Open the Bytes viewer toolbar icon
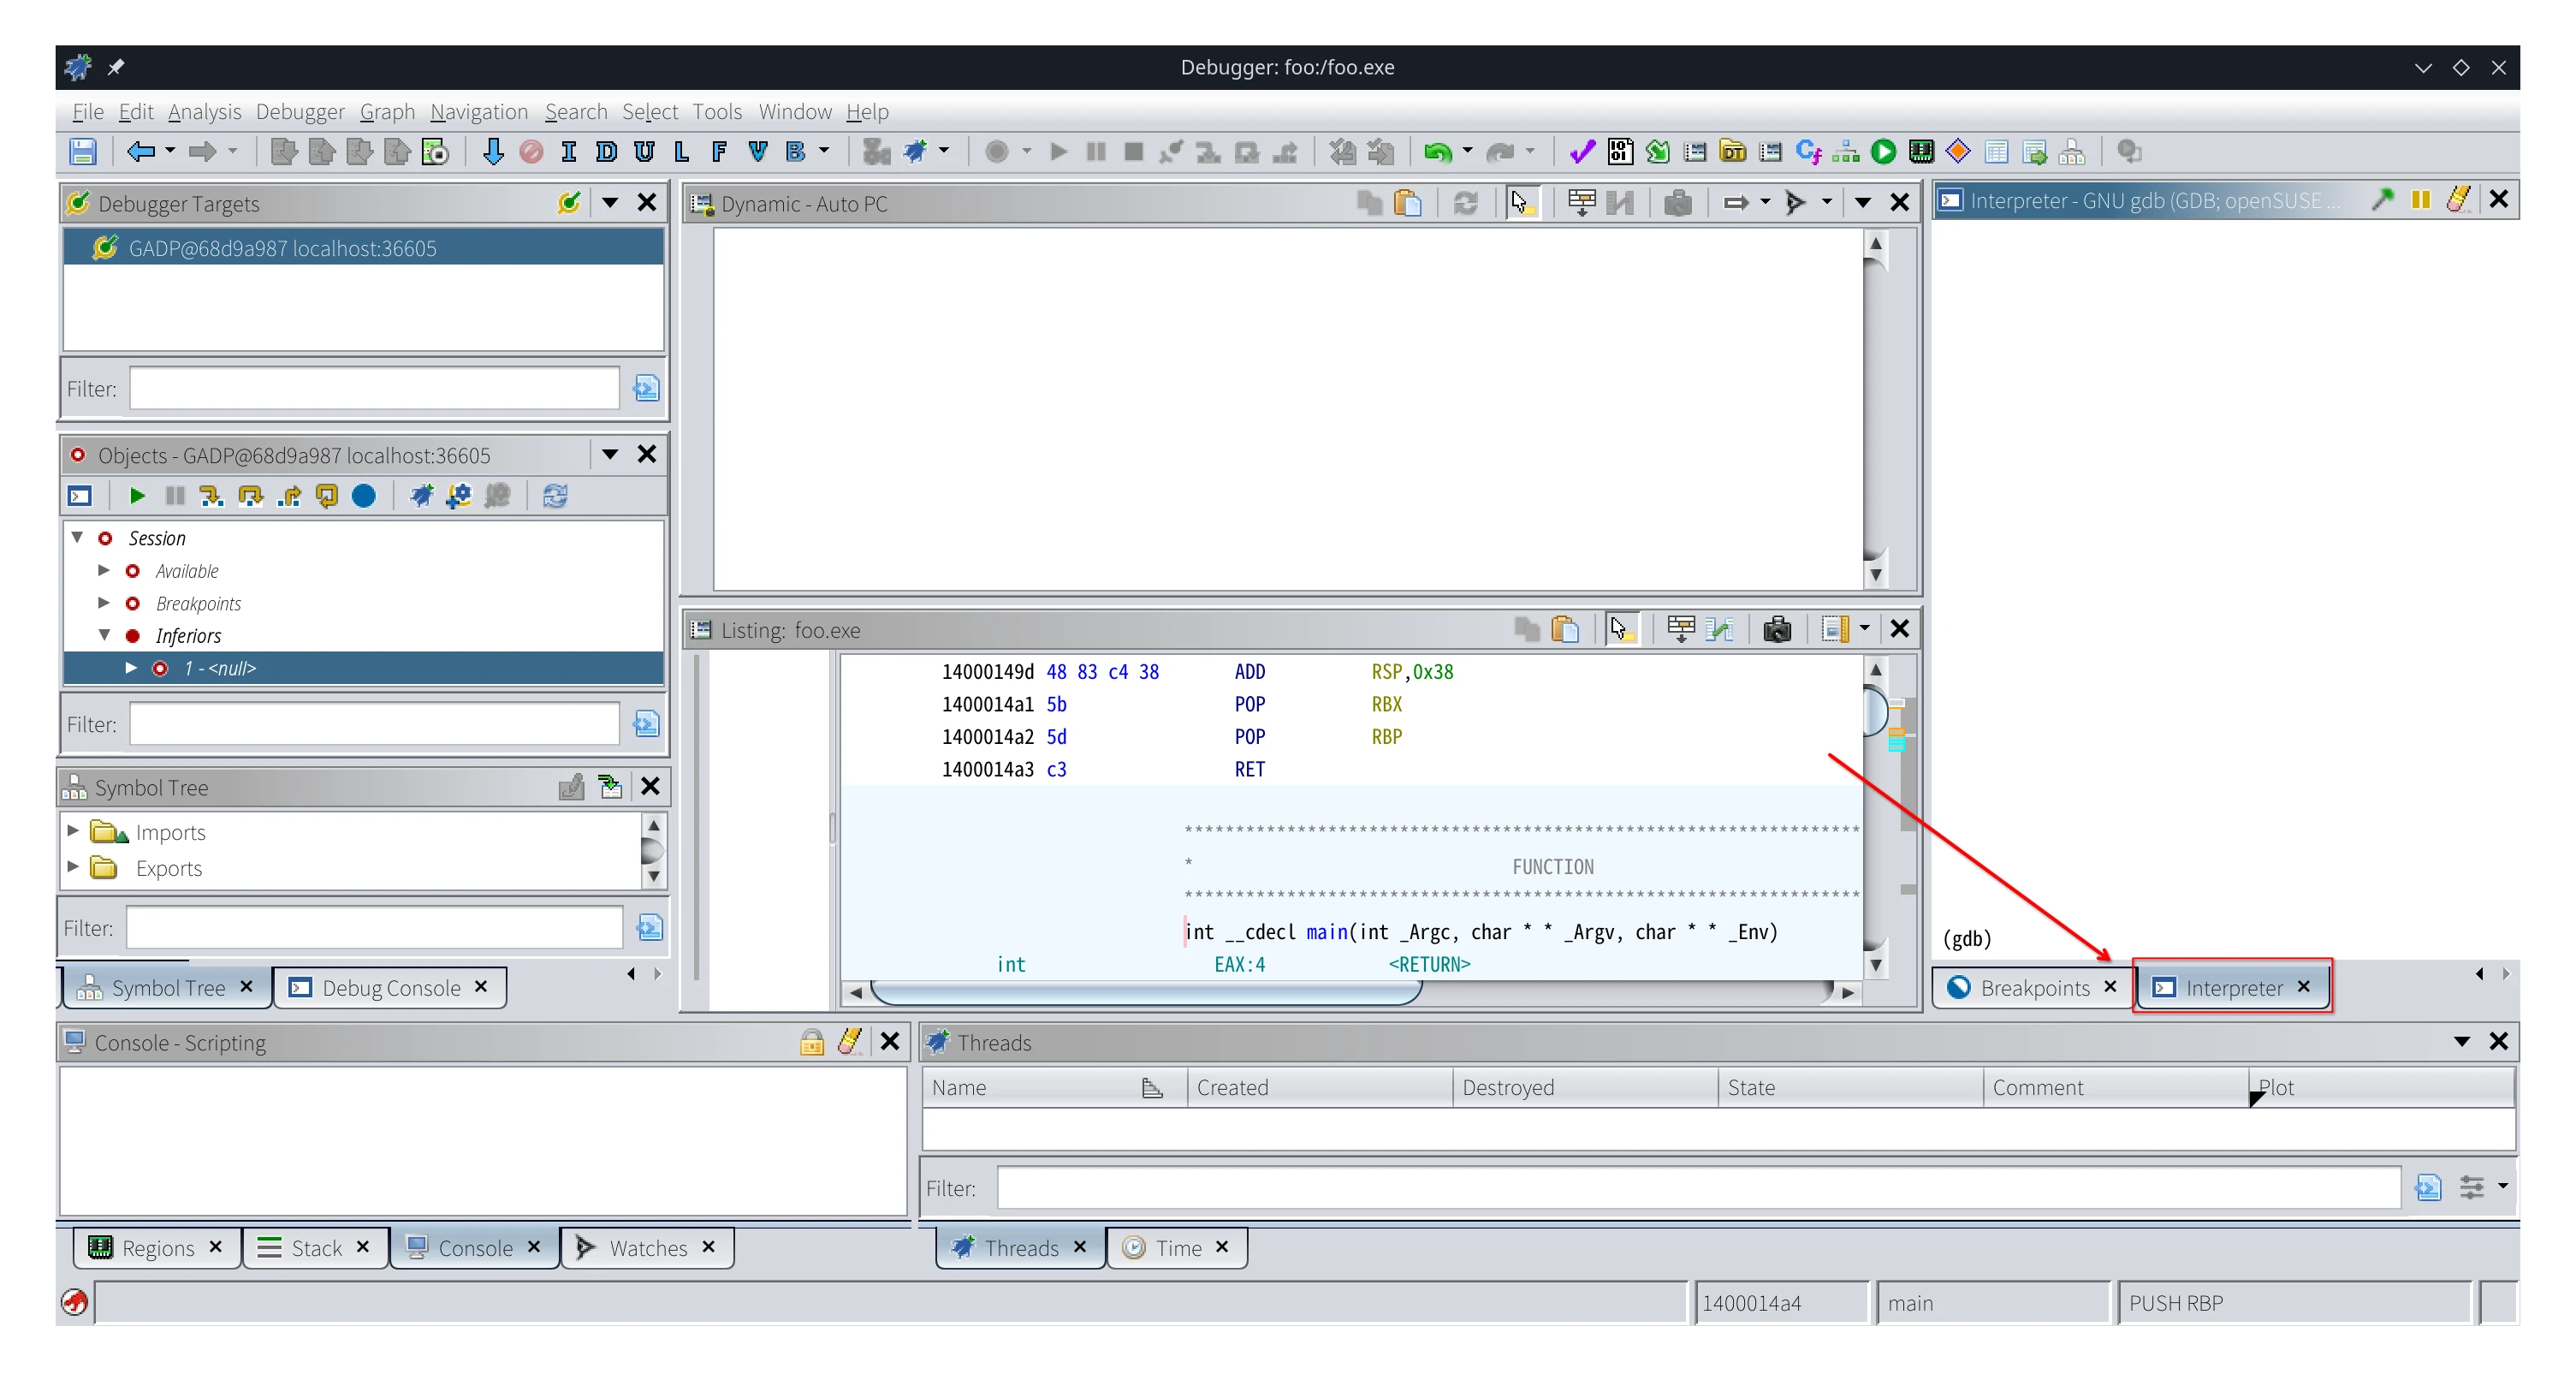This screenshot has height=1392, width=2576. [1620, 152]
